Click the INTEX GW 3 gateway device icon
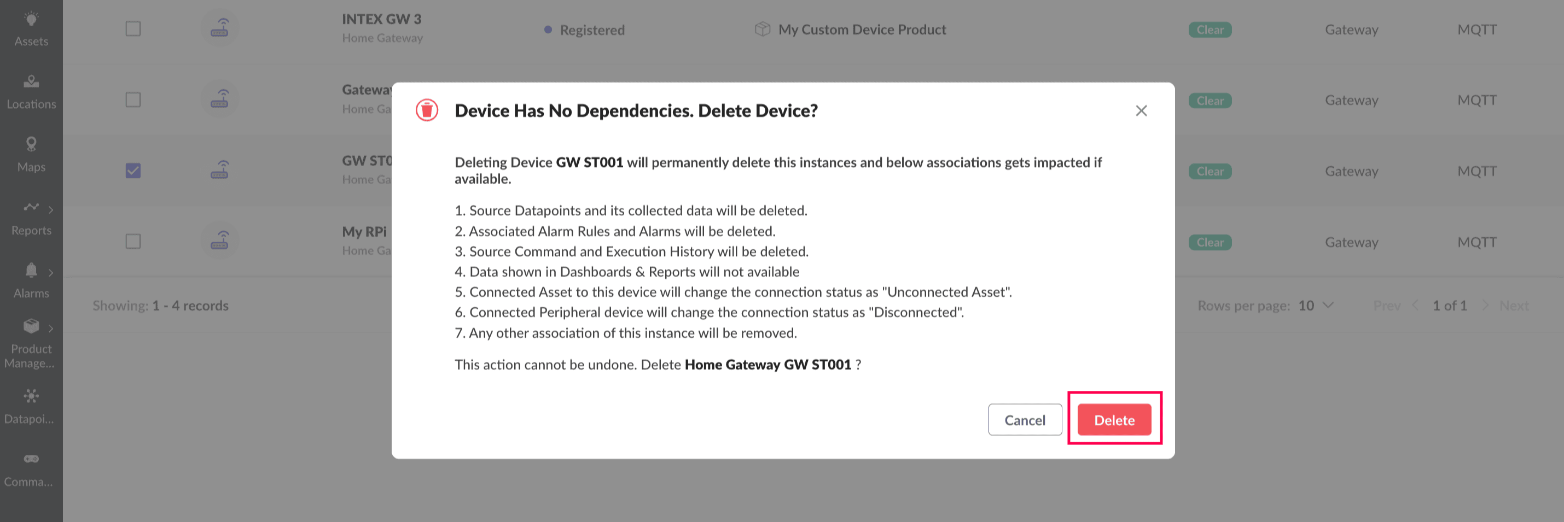Screen dimensions: 1564x522 click(219, 28)
